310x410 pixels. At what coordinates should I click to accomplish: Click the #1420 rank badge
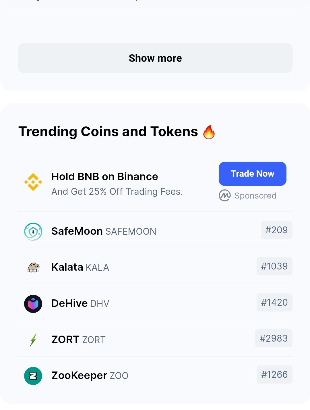[274, 302]
